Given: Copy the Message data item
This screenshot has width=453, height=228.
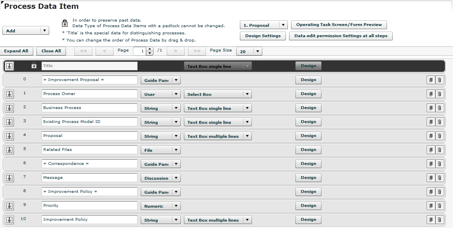Looking at the screenshot, I should [x=431, y=178].
